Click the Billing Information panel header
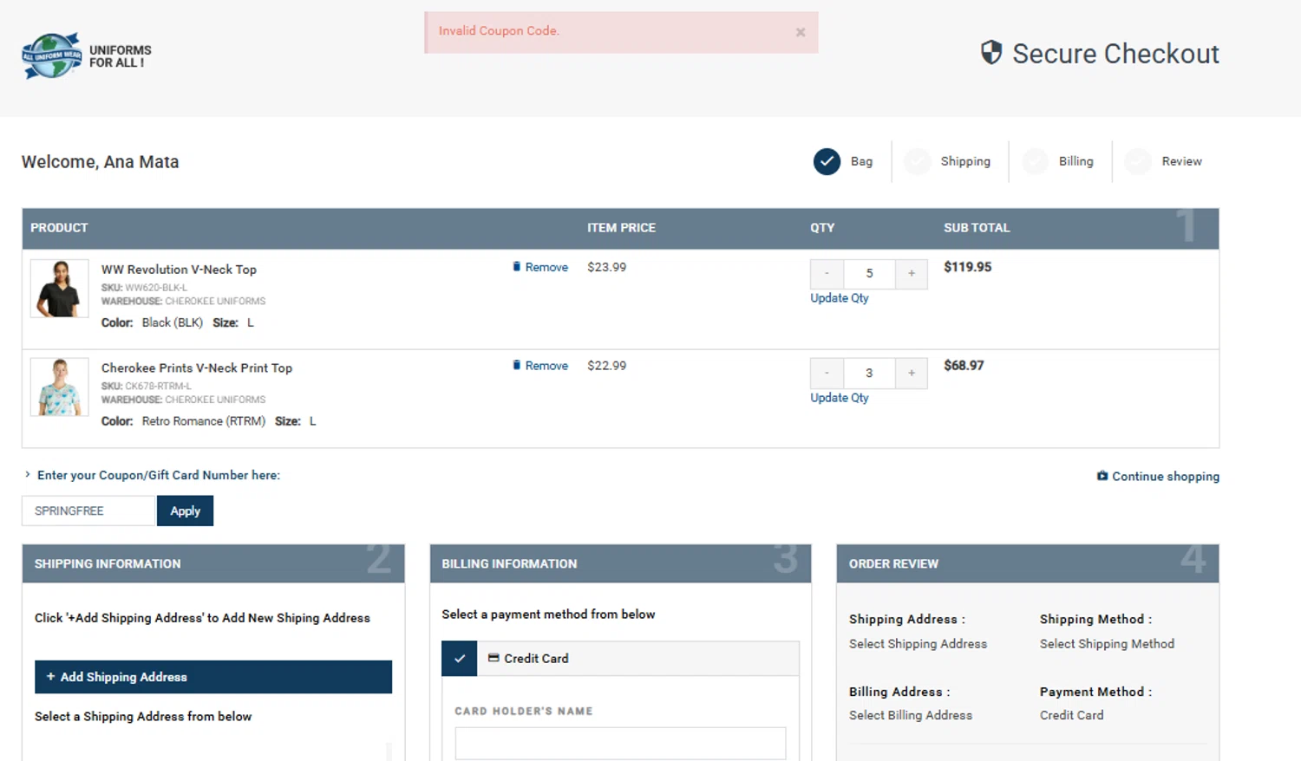Viewport: 1301px width, 761px height. [x=620, y=563]
